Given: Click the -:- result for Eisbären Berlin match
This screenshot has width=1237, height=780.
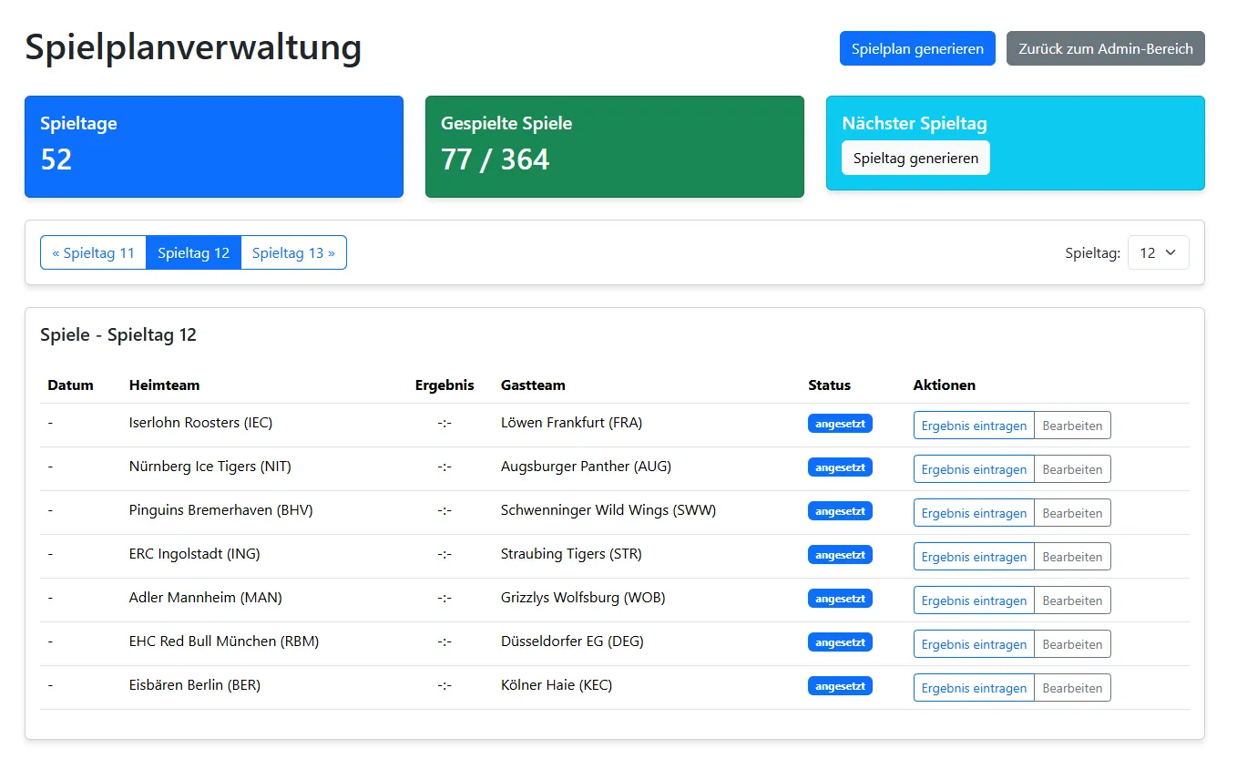Looking at the screenshot, I should pos(445,685).
